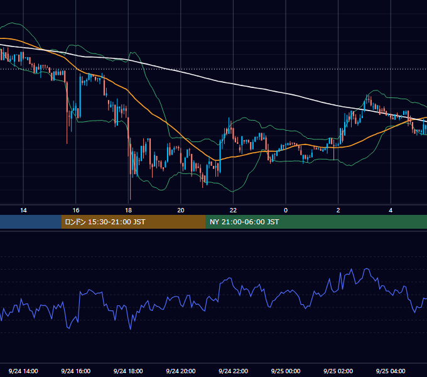This screenshot has width=427, height=377.
Task: Click the blue session bar before ロンドン
Action: pyautogui.click(x=31, y=222)
